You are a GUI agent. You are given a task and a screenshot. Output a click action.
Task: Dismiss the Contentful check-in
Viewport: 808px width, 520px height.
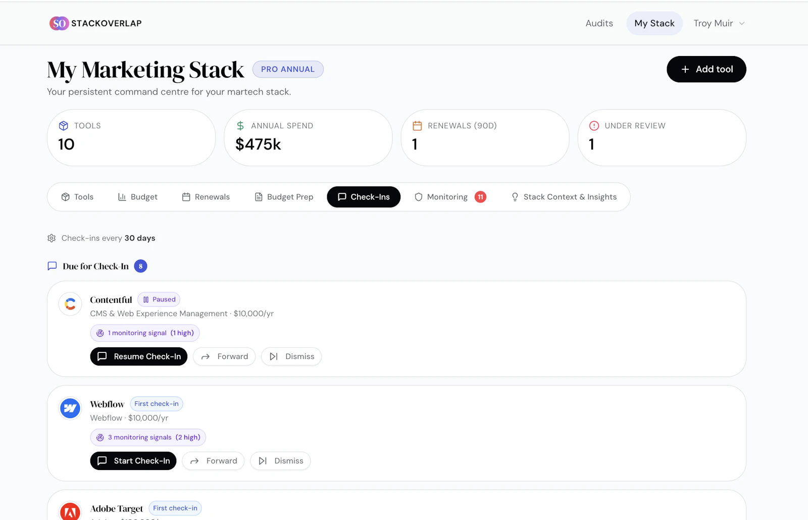[291, 356]
